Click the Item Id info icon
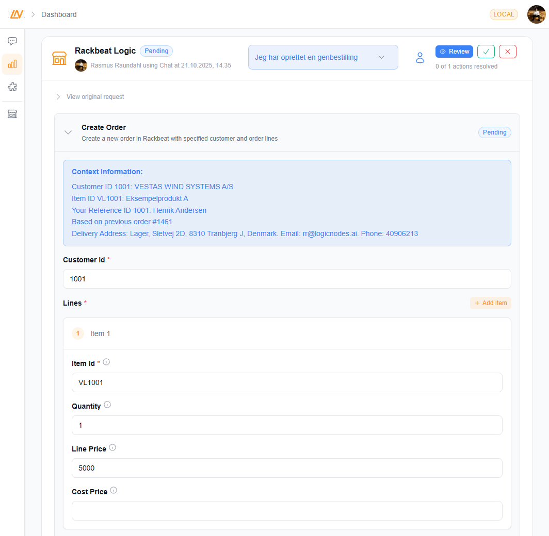549x536 pixels. 106,362
